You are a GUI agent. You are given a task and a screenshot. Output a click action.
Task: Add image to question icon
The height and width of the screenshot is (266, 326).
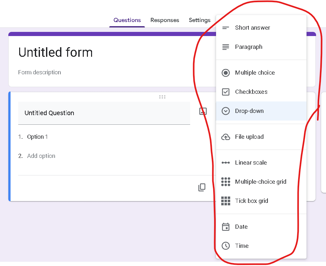point(203,111)
